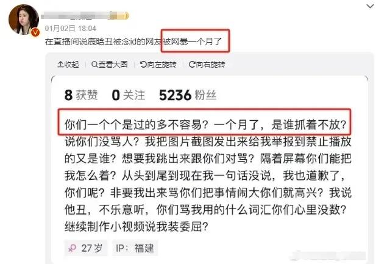The image size is (376, 264).
Task: Select the 8 获赞 likes count
Action: 81,95
